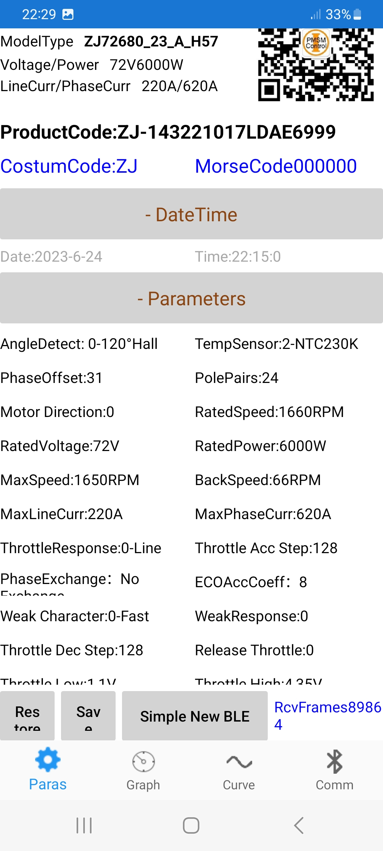Image resolution: width=383 pixels, height=851 pixels.
Task: Collapse the DateTime section
Action: [x=191, y=214]
